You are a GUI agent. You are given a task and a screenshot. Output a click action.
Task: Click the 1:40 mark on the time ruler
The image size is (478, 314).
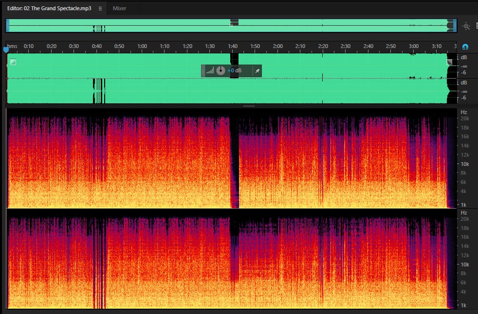point(233,46)
